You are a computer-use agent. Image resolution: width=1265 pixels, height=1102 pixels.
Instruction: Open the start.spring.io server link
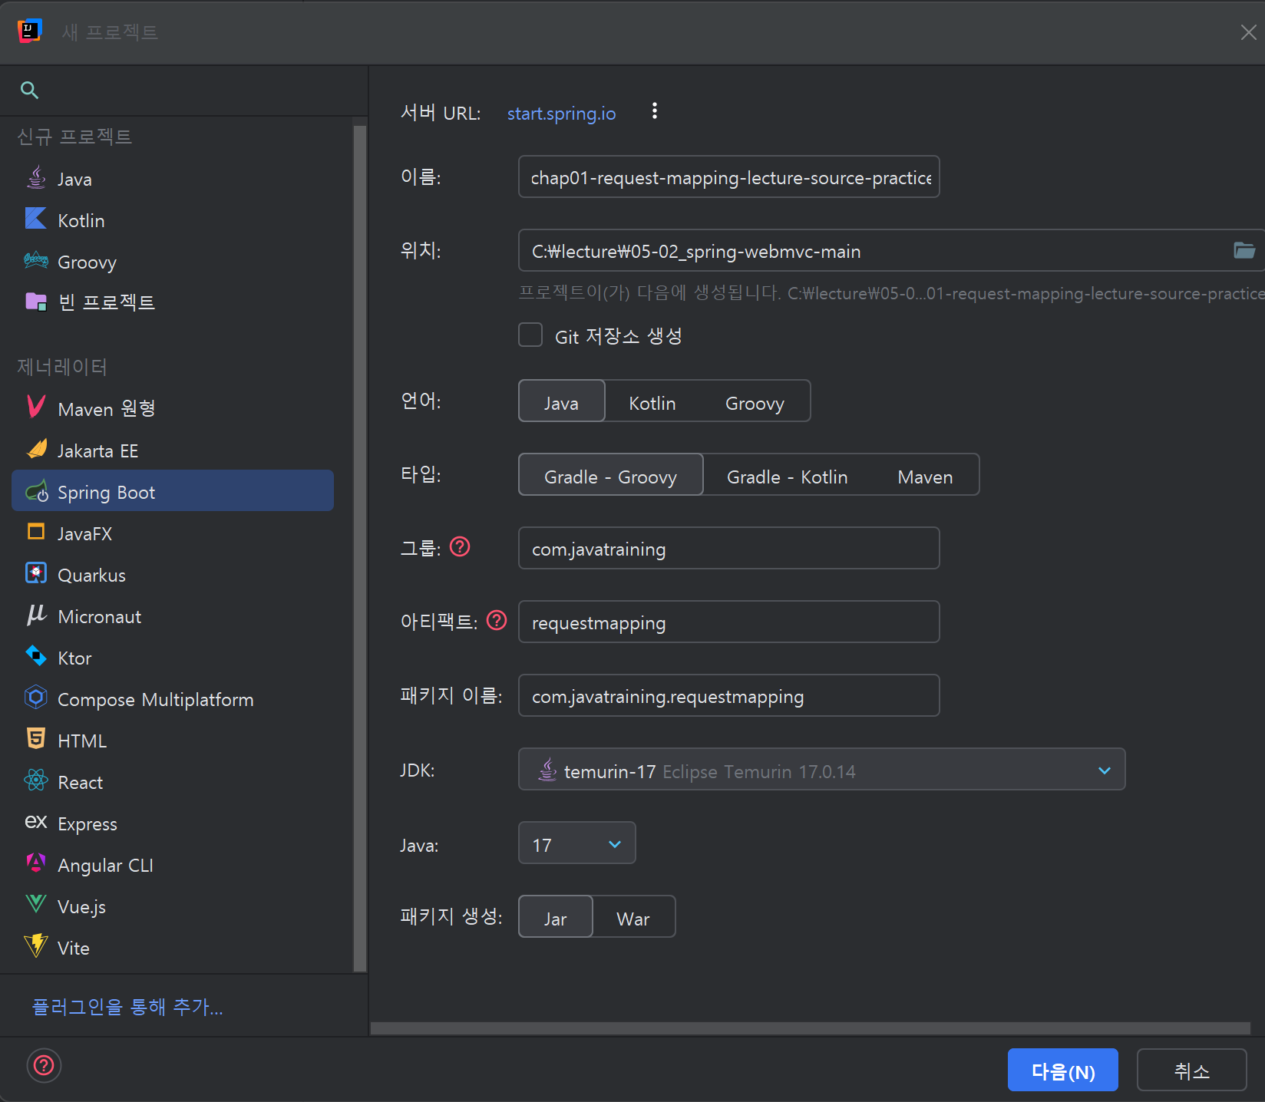tap(561, 114)
